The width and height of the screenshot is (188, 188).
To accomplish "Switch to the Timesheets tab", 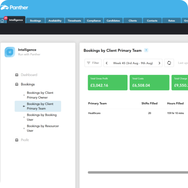I will 74,20.
